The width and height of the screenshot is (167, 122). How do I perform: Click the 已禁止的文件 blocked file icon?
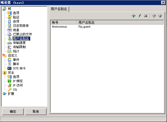[10, 34]
